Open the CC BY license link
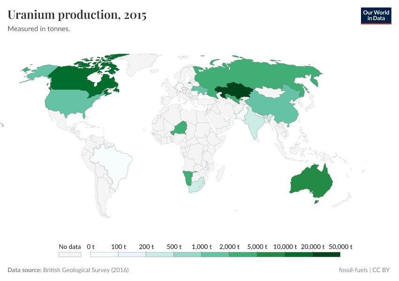The height and width of the screenshot is (281, 399). pyautogui.click(x=381, y=270)
